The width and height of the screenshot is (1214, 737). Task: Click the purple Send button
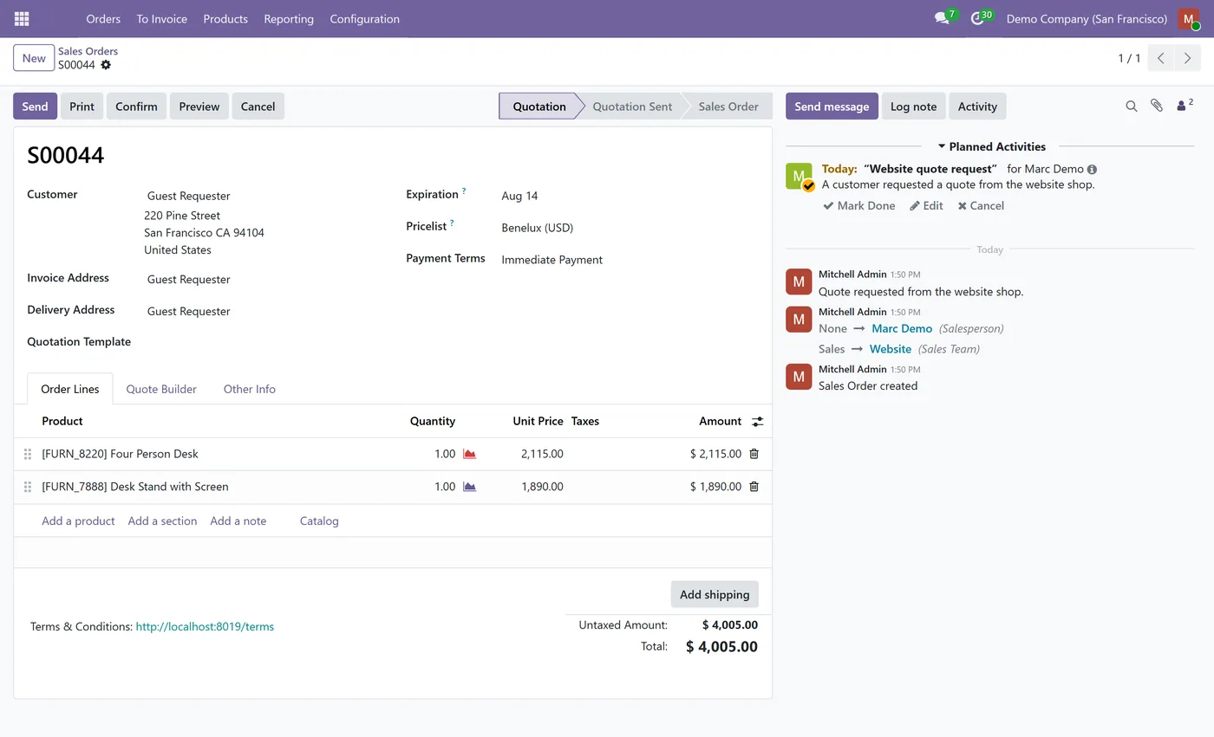click(35, 107)
